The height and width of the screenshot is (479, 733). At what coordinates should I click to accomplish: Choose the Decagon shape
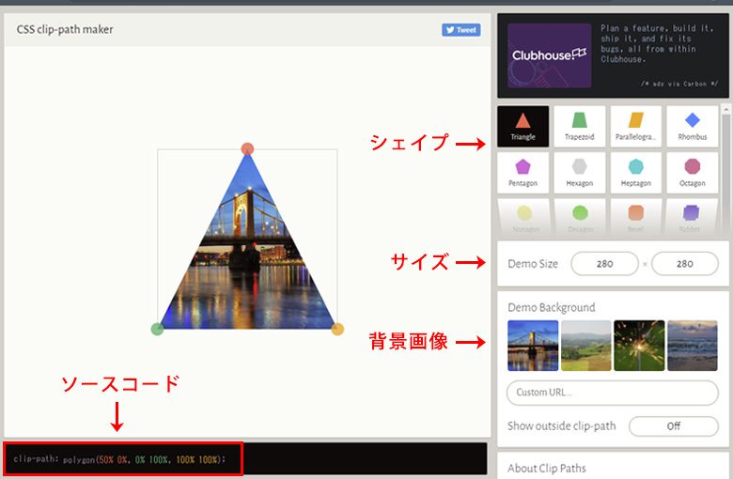[x=580, y=217]
